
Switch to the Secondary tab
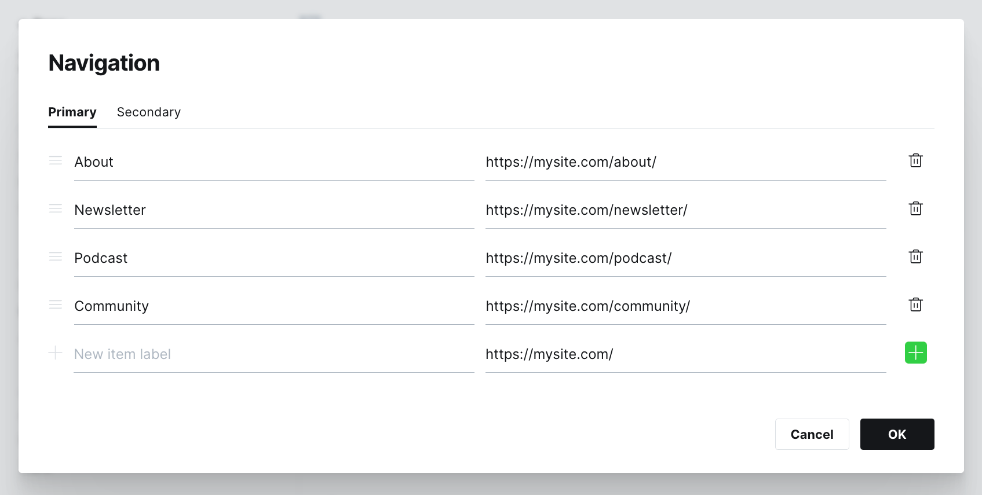[148, 112]
